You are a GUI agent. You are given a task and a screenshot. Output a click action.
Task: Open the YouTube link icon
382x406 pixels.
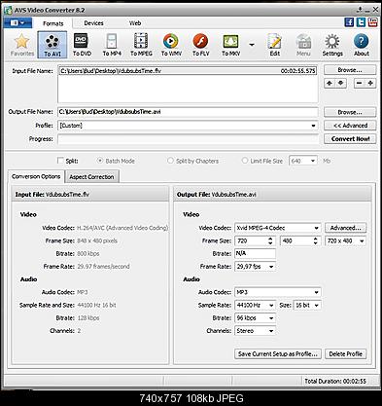click(x=373, y=22)
